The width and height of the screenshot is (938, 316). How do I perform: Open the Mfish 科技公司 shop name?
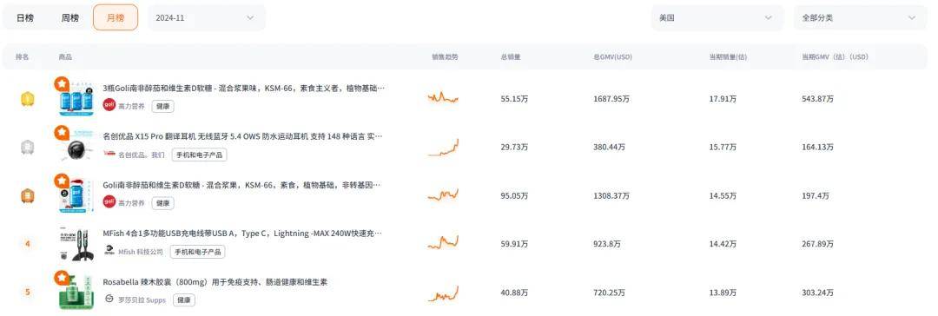click(141, 252)
